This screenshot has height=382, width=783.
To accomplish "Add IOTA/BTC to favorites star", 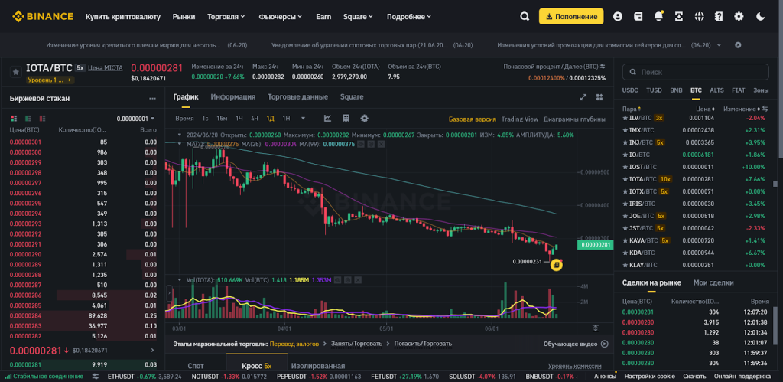I will point(15,71).
